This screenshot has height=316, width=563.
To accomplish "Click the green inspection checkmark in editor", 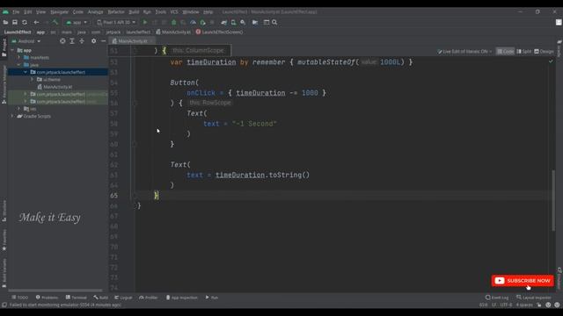I will pyautogui.click(x=551, y=61).
